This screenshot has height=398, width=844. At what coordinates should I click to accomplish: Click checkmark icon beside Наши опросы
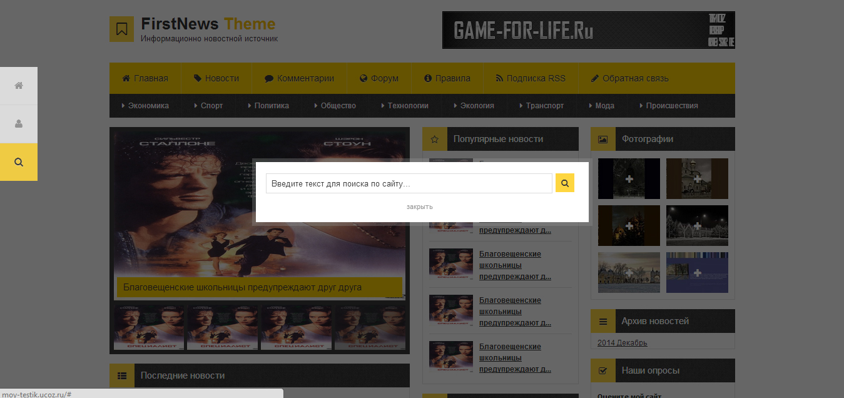click(x=603, y=370)
